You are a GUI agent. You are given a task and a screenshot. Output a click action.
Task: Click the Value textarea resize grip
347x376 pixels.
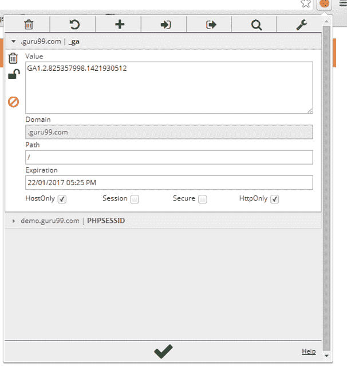tap(310, 110)
